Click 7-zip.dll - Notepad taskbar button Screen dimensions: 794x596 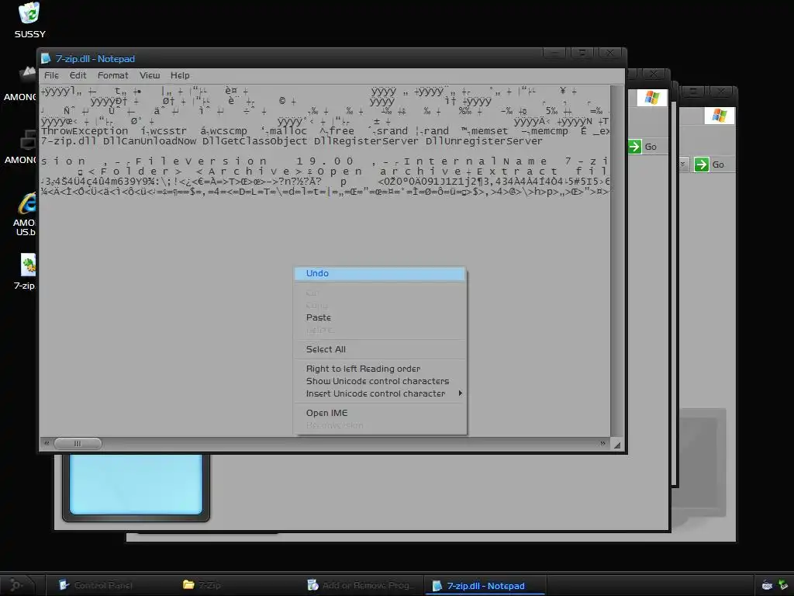click(485, 586)
